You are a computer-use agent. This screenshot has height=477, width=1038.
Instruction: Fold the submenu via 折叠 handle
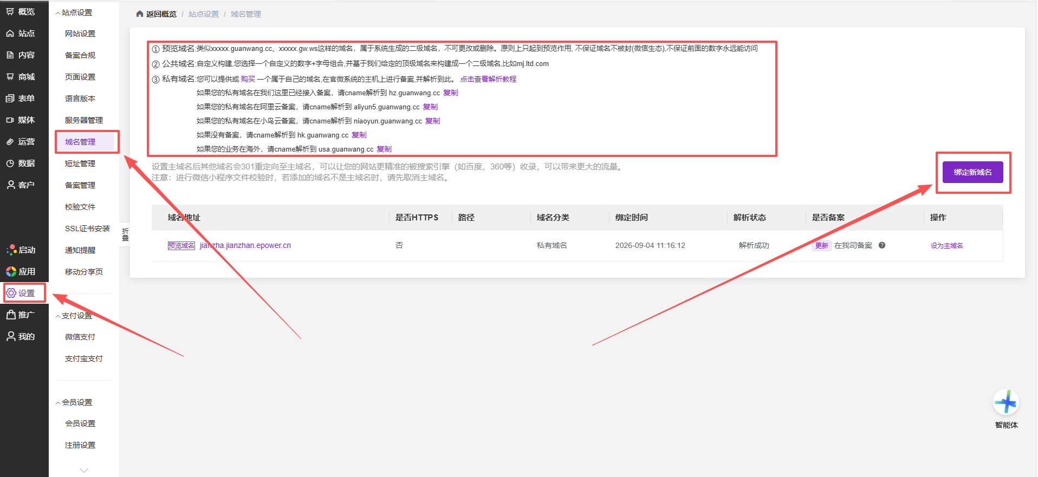[x=125, y=234]
